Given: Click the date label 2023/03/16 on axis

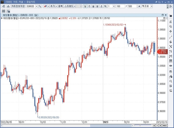Looking at the screenshot, I should click(x=162, y=122).
